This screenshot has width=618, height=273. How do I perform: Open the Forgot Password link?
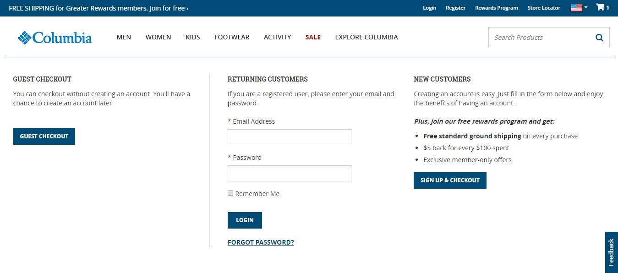(261, 242)
